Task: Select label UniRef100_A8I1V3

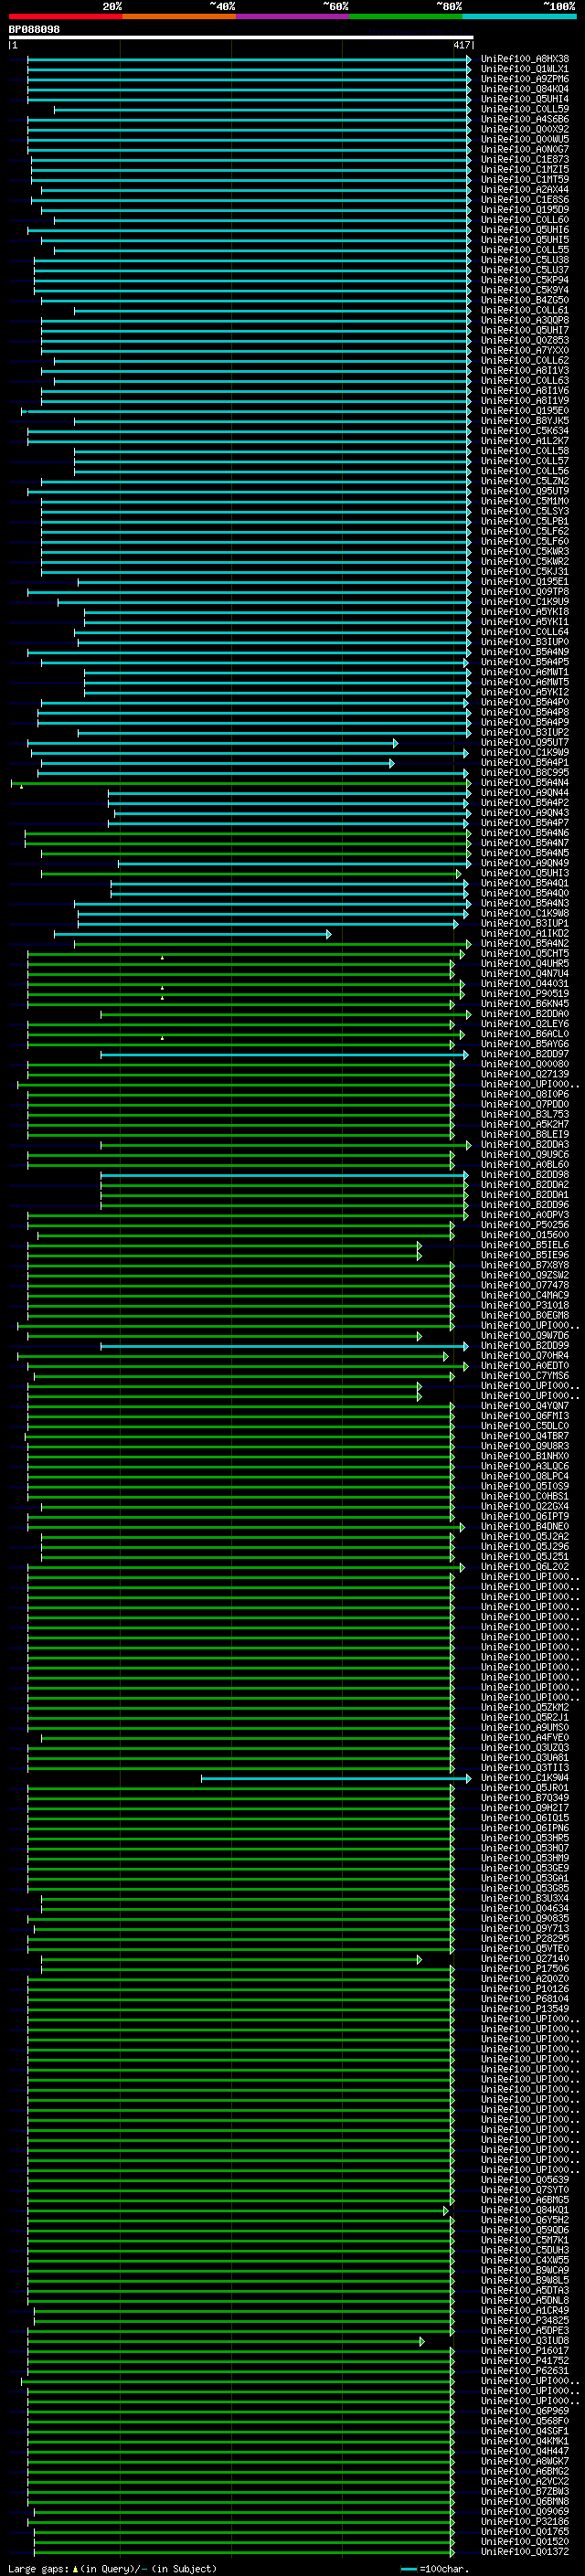Action: point(525,370)
